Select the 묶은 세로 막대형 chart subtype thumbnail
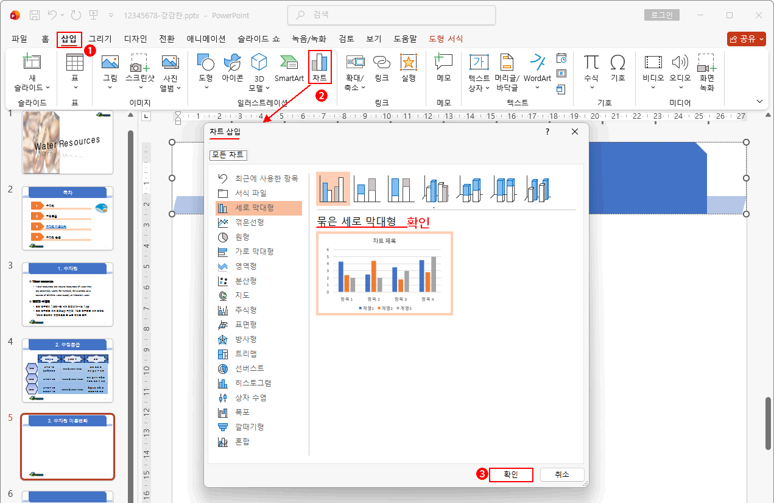Image resolution: width=774 pixels, height=503 pixels. click(x=332, y=188)
